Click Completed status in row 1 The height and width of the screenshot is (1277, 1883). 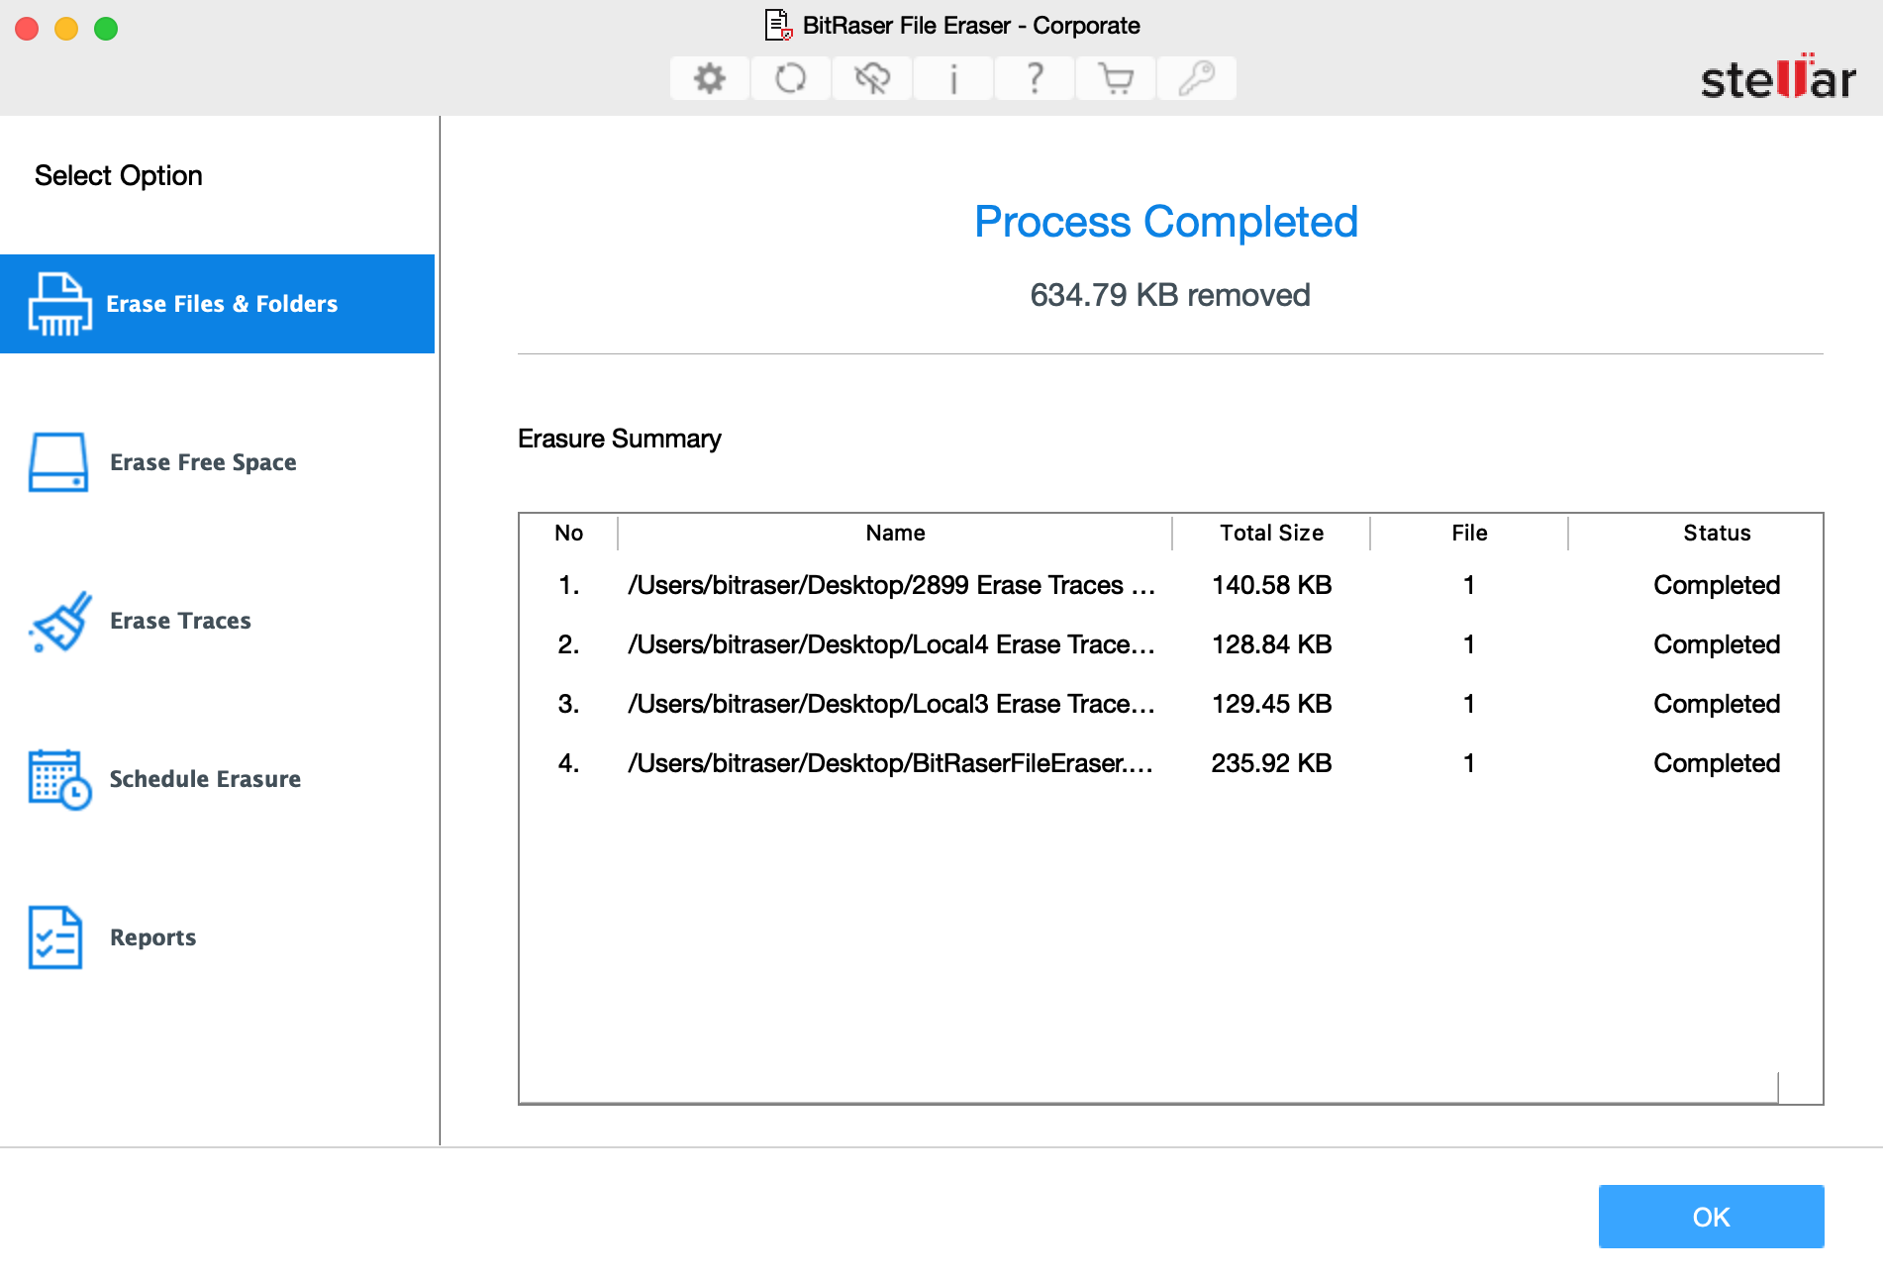tap(1717, 585)
